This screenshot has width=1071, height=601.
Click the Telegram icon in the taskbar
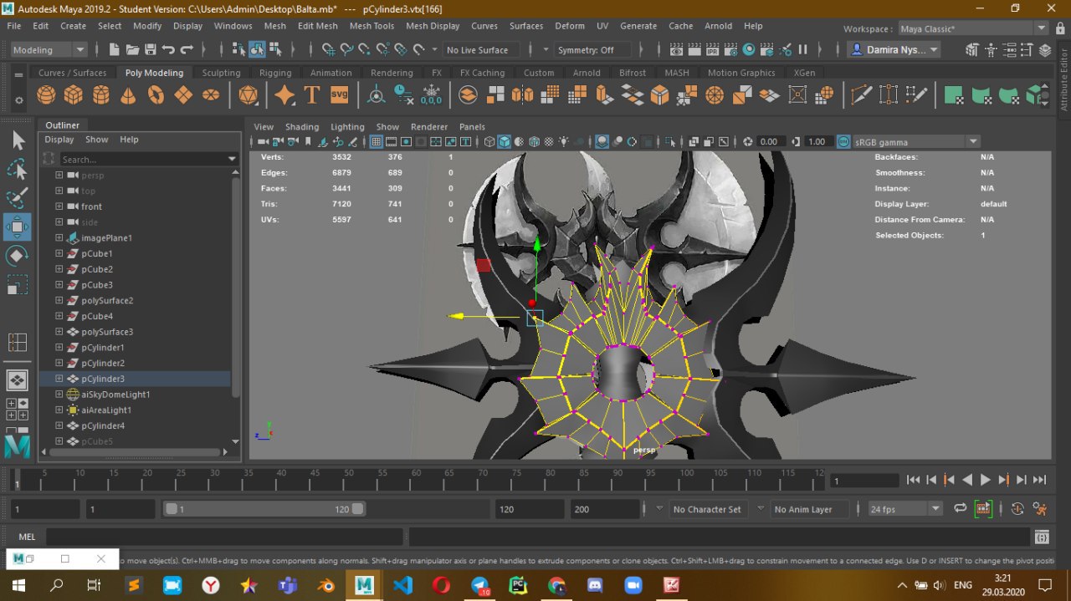point(480,585)
